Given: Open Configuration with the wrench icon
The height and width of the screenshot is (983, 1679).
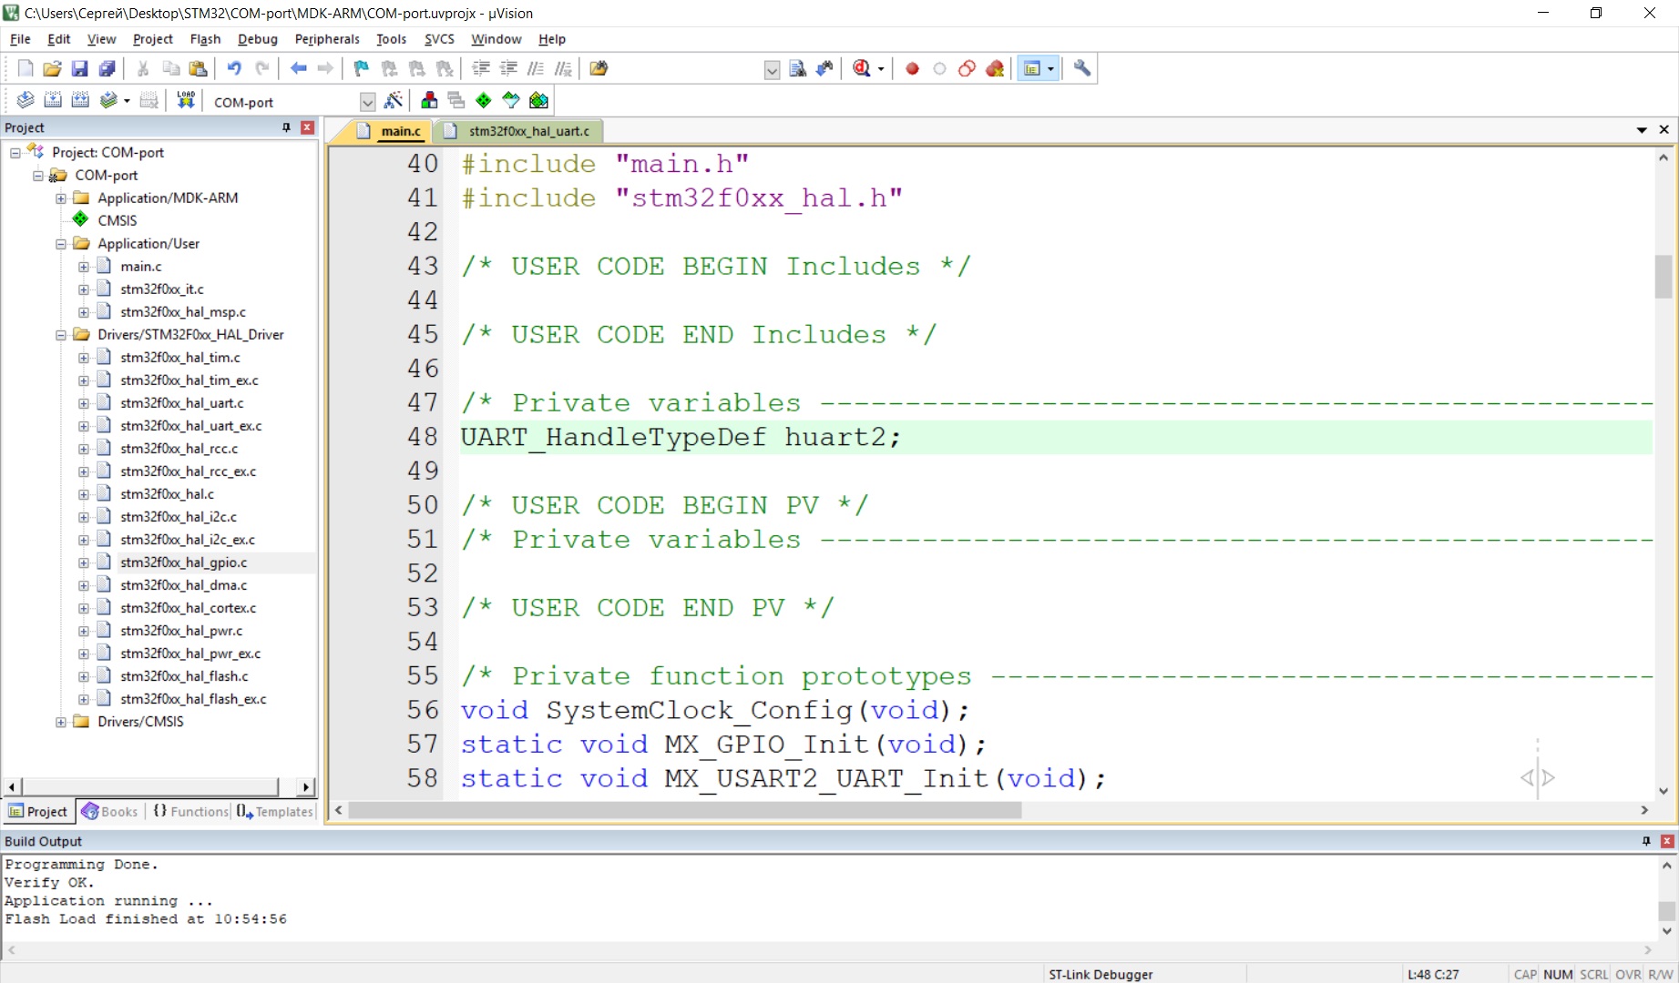Looking at the screenshot, I should [1082, 68].
